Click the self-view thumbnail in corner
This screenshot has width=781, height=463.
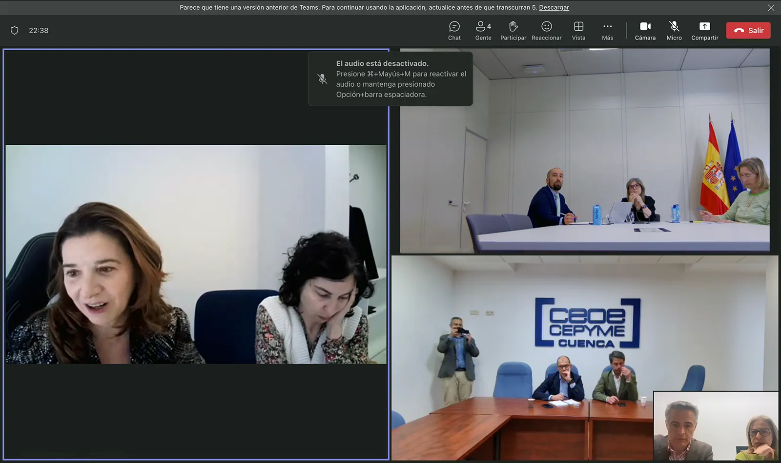point(716,426)
